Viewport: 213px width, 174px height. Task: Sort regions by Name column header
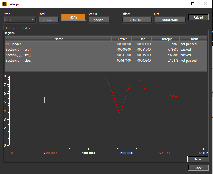point(59,39)
